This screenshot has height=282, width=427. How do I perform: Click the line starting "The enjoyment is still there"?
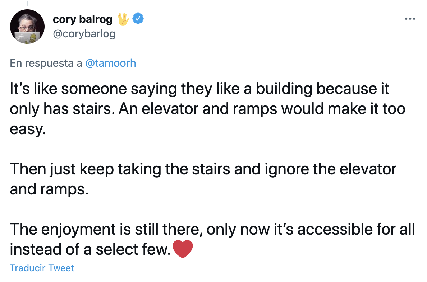click(x=212, y=229)
